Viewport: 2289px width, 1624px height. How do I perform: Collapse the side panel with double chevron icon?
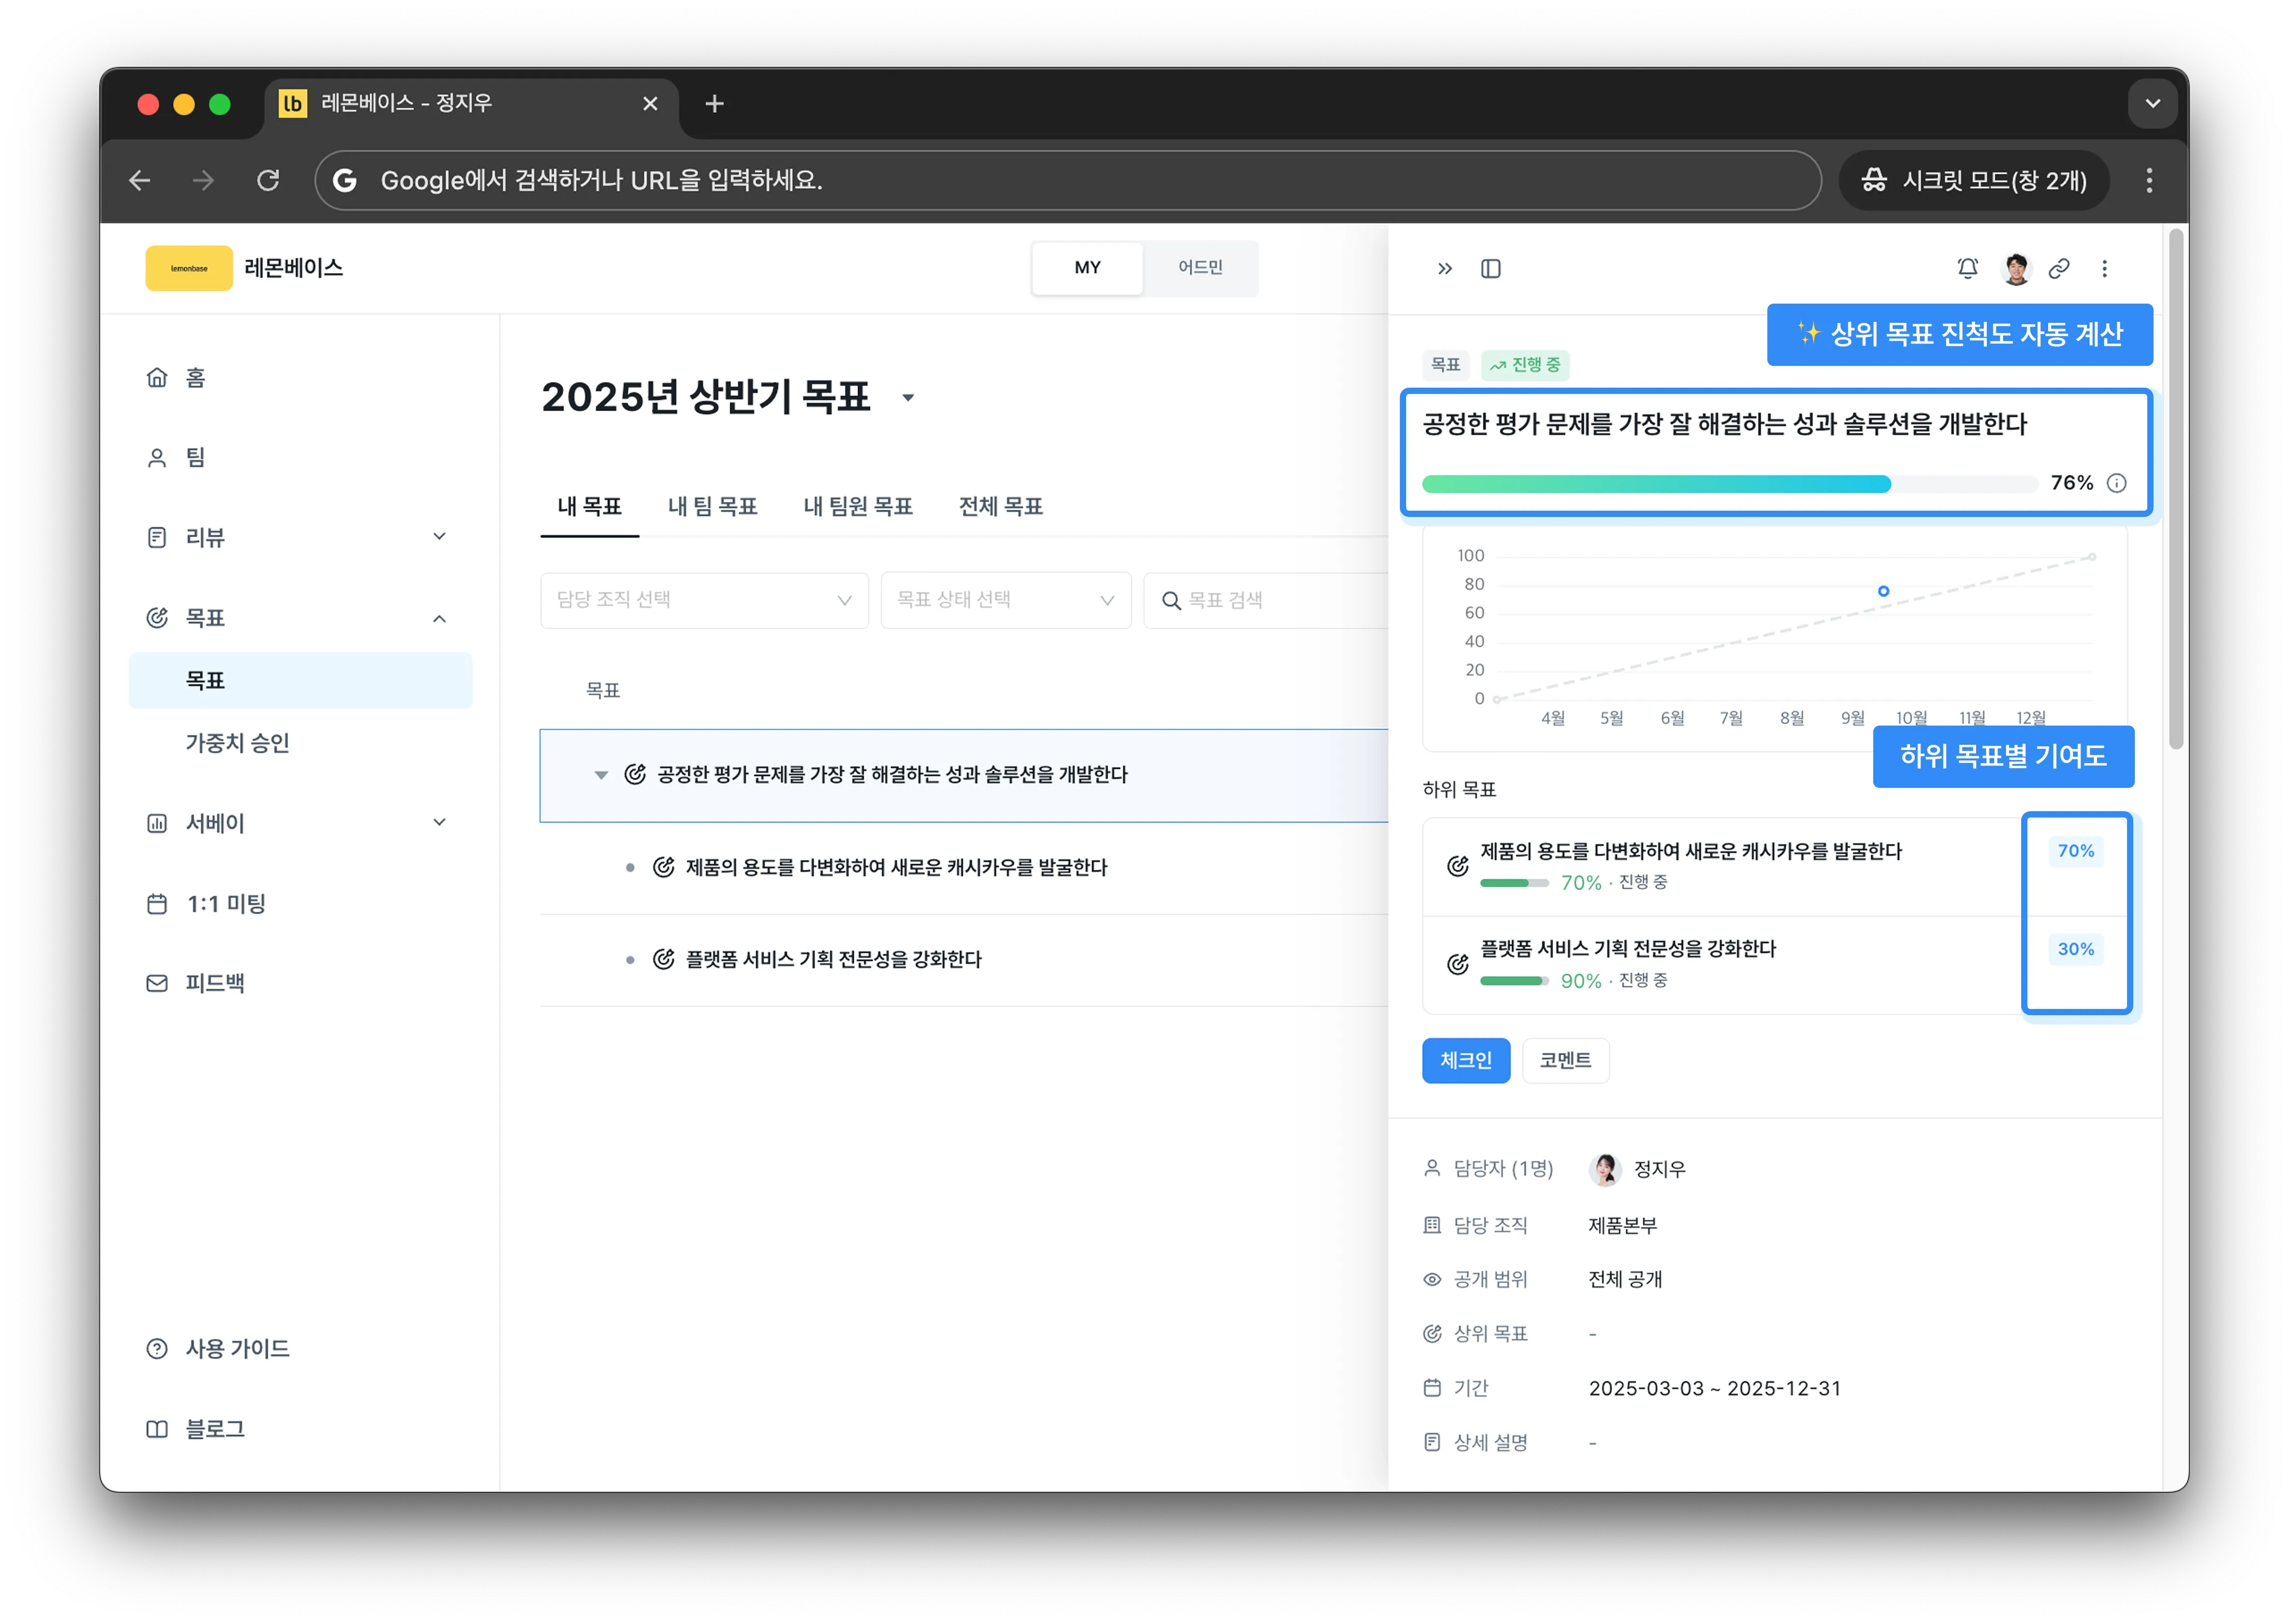(x=1444, y=268)
